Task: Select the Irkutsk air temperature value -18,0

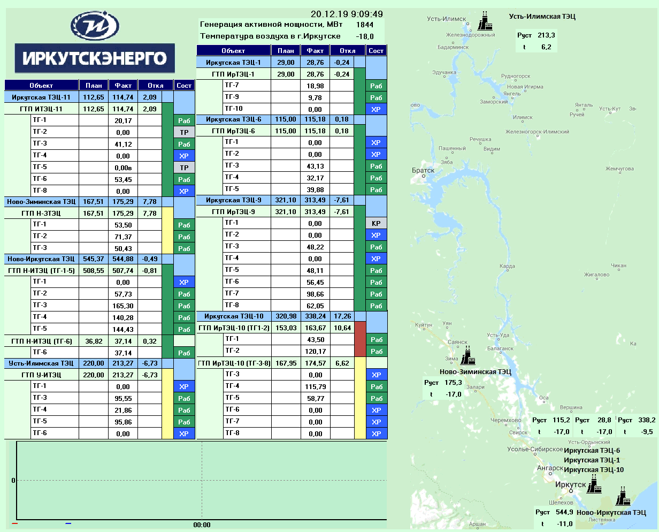Action: point(365,36)
